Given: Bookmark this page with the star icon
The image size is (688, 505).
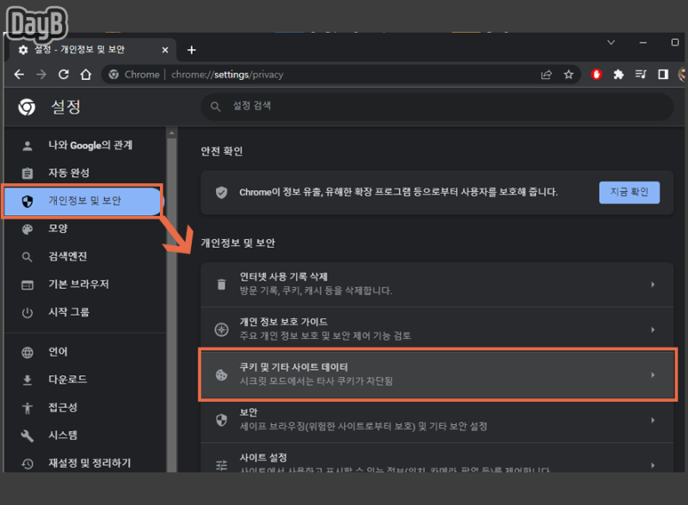Looking at the screenshot, I should [568, 75].
